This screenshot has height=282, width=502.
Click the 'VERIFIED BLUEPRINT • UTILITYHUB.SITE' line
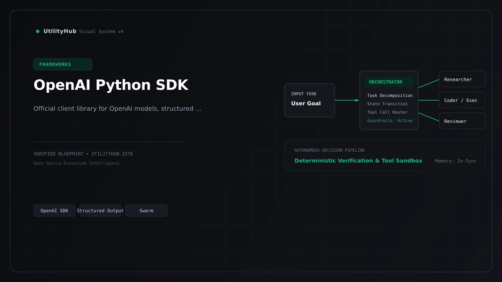point(83,154)
